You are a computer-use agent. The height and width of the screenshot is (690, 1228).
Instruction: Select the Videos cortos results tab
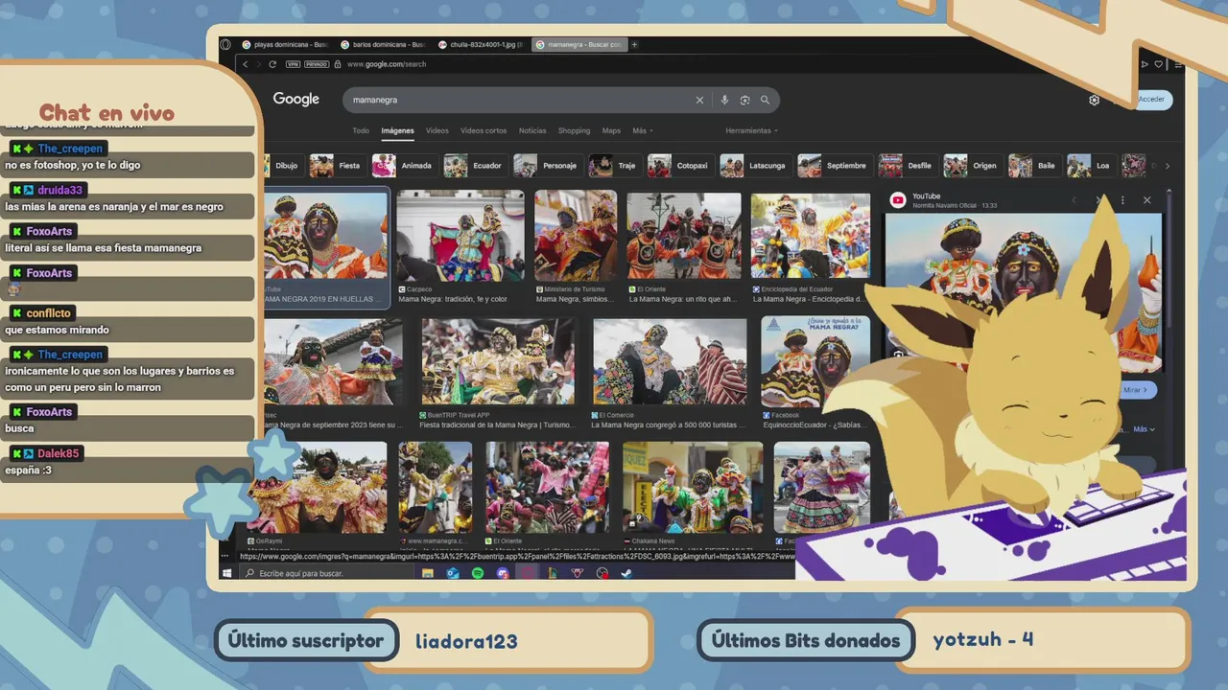pyautogui.click(x=484, y=130)
